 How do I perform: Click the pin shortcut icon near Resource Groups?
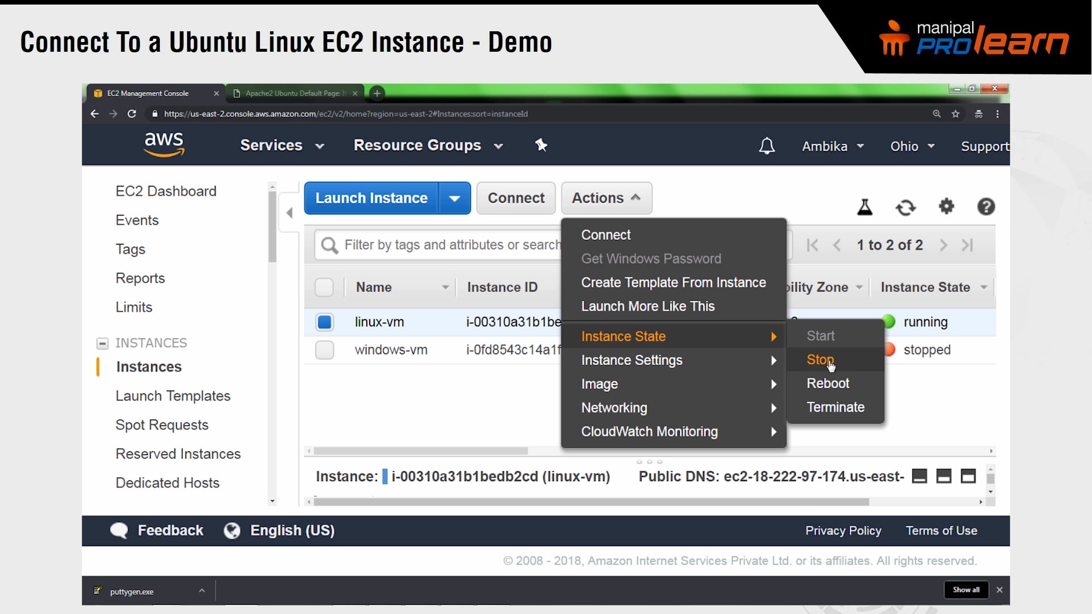[541, 146]
